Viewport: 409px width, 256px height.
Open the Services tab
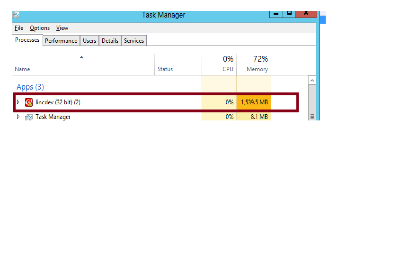[x=134, y=41]
